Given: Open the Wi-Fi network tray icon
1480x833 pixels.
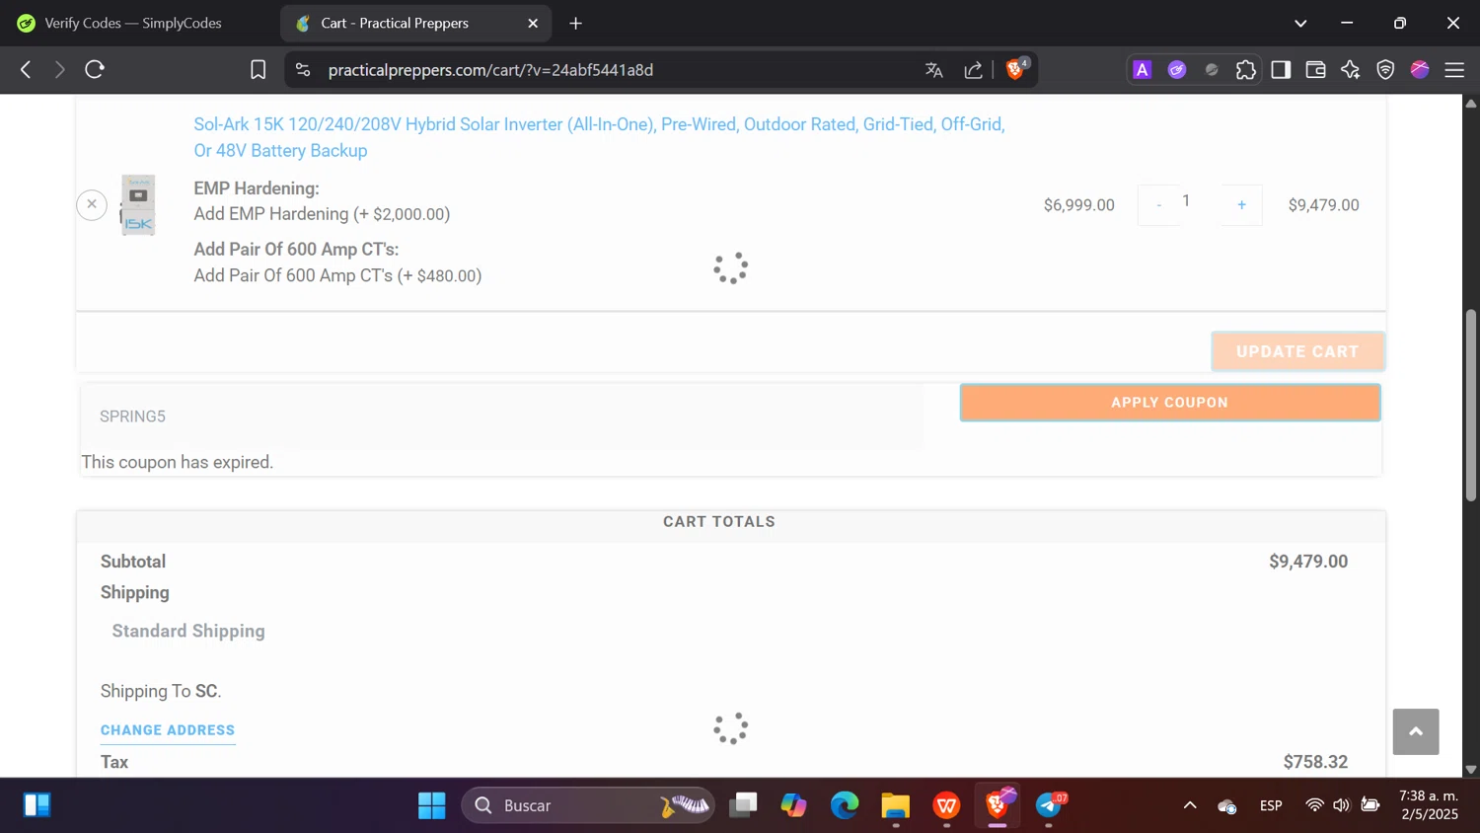Looking at the screenshot, I should pos(1314,805).
